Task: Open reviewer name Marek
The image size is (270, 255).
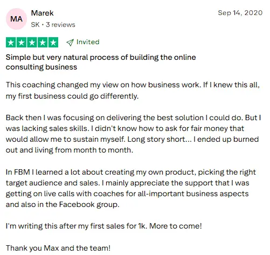Action: coord(42,13)
